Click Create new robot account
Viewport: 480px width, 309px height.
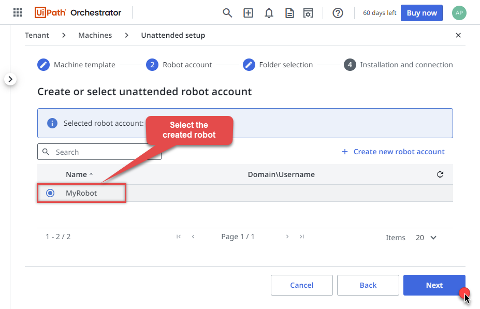[x=393, y=152]
